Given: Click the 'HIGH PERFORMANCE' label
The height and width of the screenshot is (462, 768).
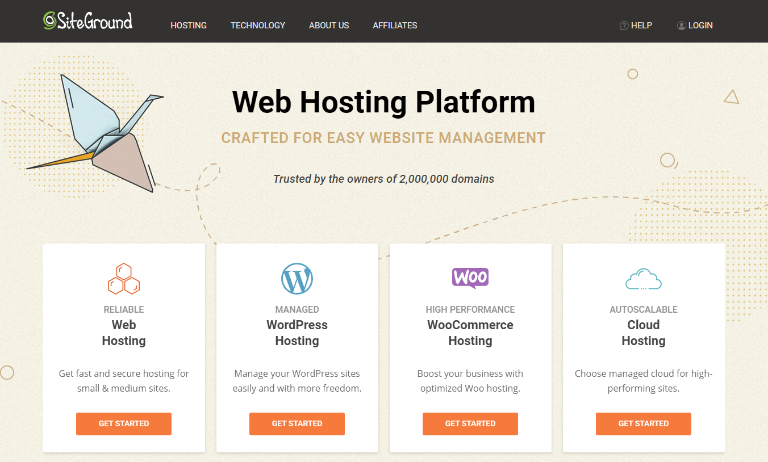Looking at the screenshot, I should pos(470,309).
